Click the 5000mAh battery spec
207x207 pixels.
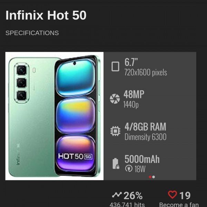[x=142, y=159]
